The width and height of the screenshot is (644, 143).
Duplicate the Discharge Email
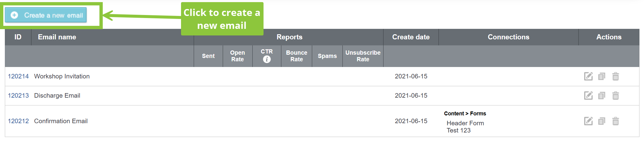tap(602, 96)
